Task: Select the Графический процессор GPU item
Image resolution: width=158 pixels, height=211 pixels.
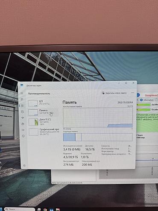Action: (x=44, y=132)
